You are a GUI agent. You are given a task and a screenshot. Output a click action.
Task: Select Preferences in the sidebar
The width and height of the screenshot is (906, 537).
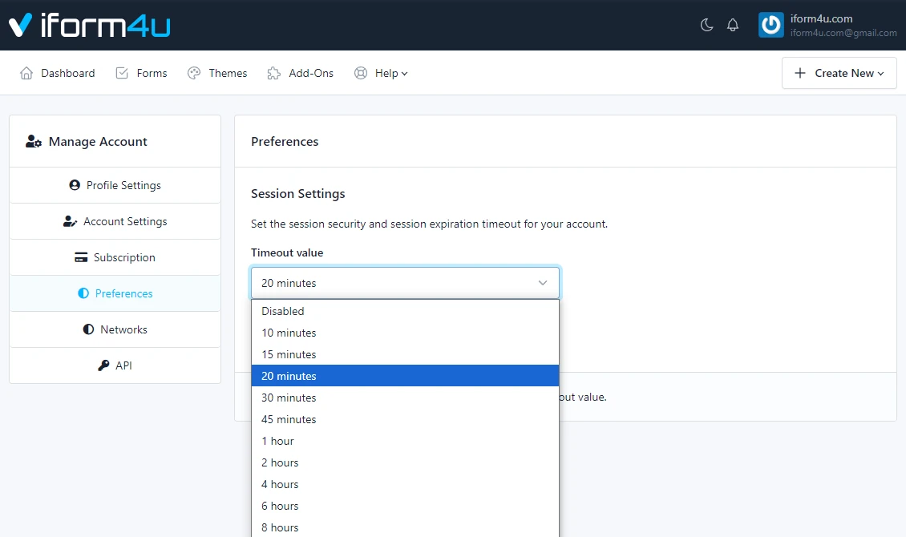[115, 293]
